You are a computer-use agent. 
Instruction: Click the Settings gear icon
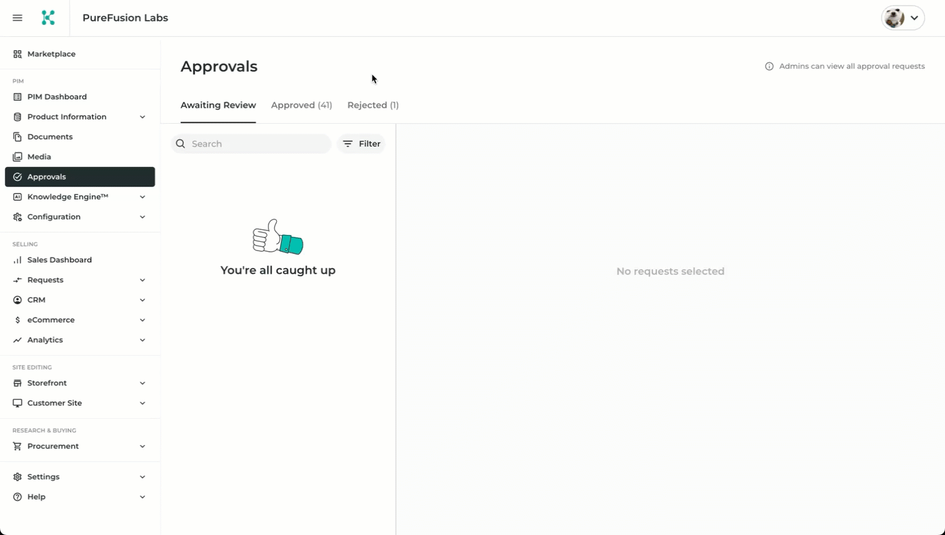(17, 477)
